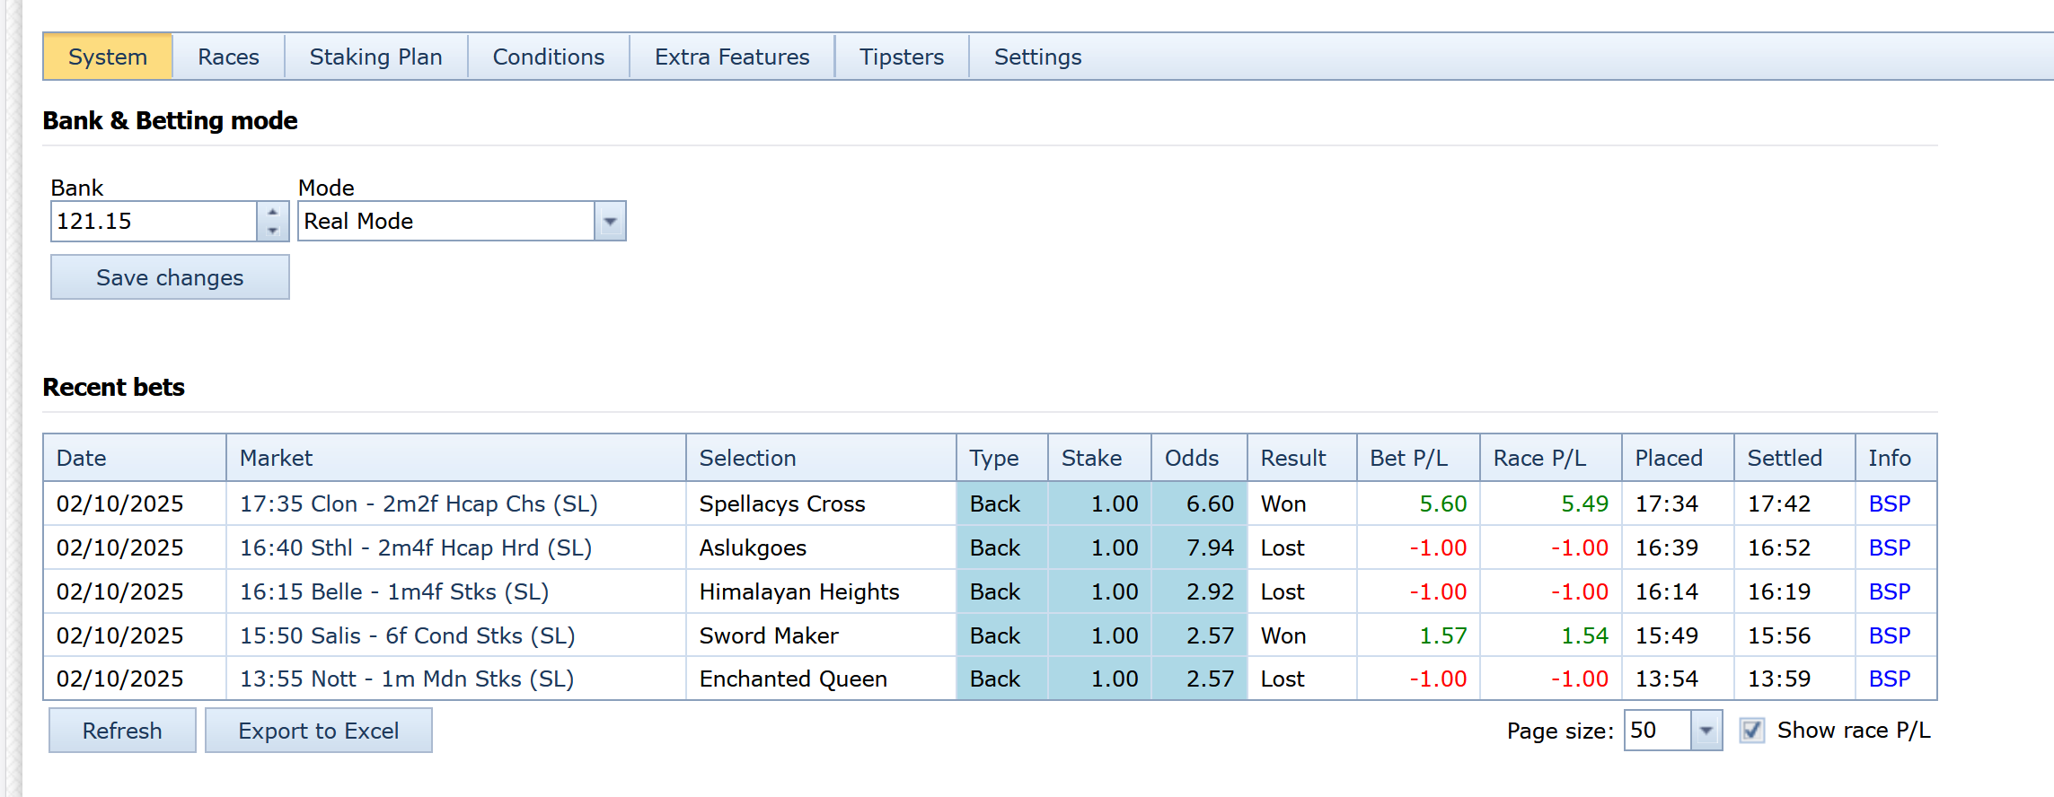The height and width of the screenshot is (797, 2054).
Task: Toggle the Show race P/L checkbox
Action: click(1751, 731)
